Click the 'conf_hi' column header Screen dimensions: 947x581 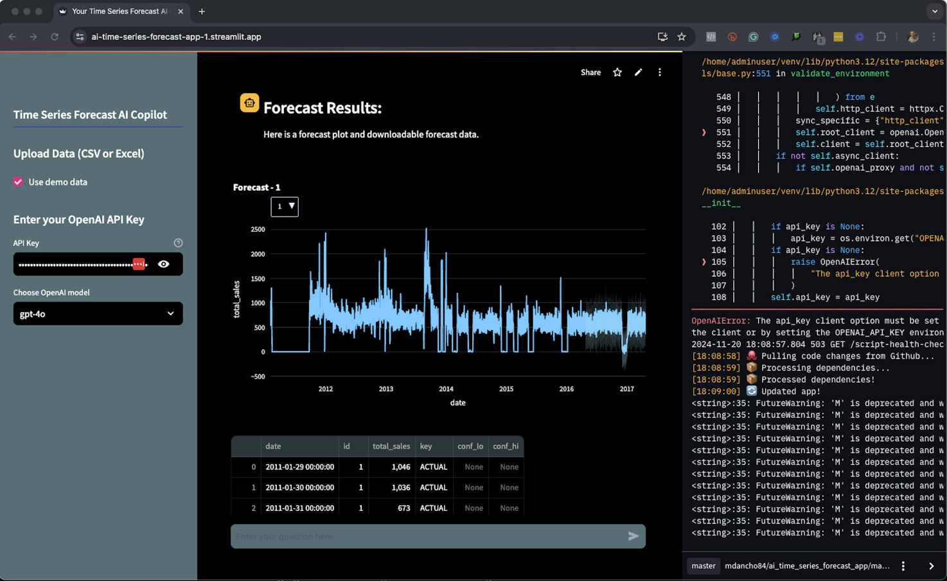[506, 446]
